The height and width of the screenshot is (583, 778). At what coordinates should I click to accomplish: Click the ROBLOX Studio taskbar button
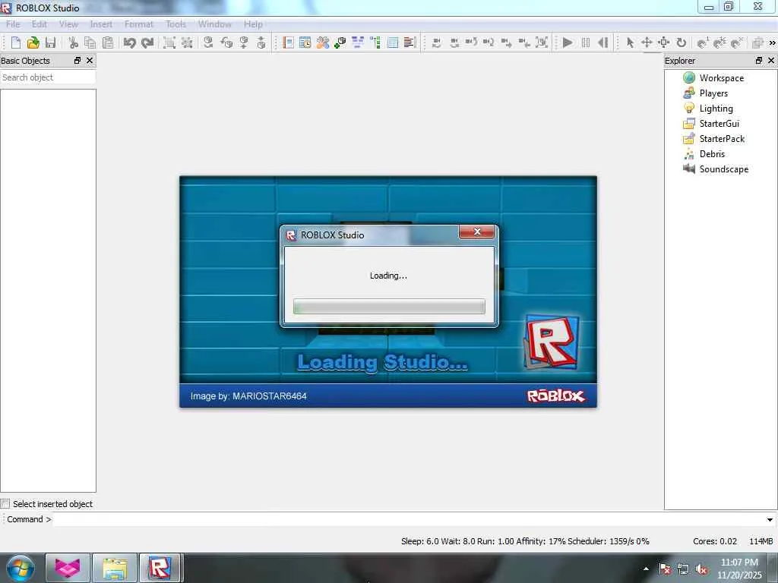[160, 568]
